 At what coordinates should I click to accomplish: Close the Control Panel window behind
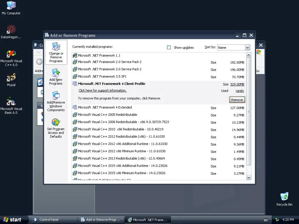point(261,45)
